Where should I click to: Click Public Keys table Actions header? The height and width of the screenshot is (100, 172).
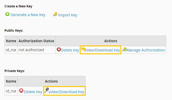pos(111,41)
